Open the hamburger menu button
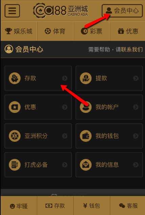Screen dimensions: 145x215 pyautogui.click(x=12, y=11)
